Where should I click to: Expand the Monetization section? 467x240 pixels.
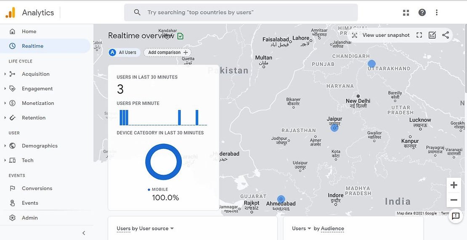[38, 103]
